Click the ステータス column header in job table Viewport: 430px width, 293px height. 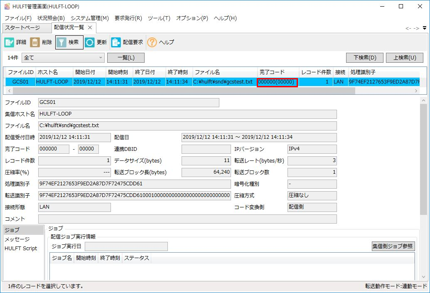click(x=137, y=258)
